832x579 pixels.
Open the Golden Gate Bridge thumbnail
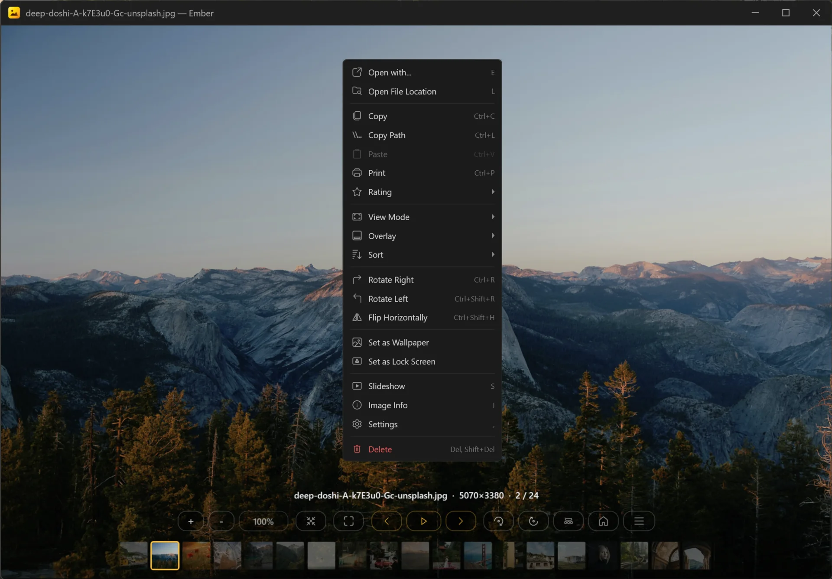point(478,556)
